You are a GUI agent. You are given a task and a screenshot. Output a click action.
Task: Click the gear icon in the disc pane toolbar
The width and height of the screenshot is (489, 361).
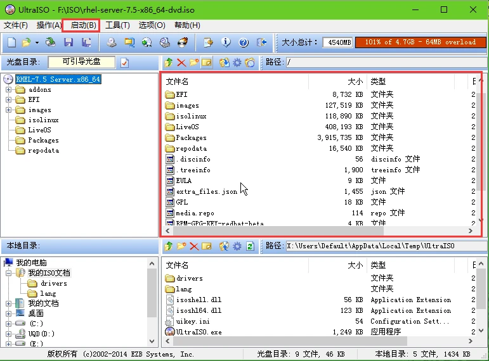(x=237, y=63)
